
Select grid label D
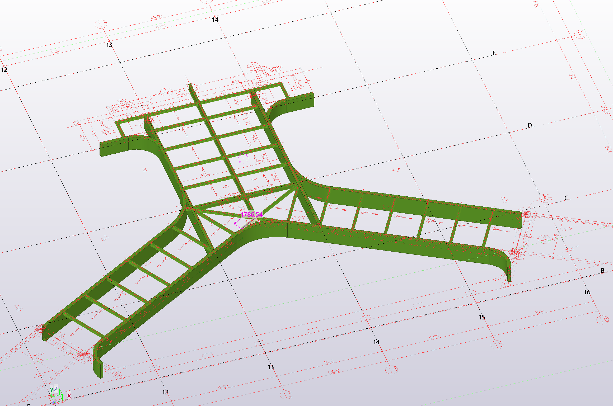click(530, 125)
